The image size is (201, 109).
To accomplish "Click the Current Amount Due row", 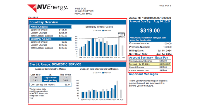I will (x=150, y=71).
